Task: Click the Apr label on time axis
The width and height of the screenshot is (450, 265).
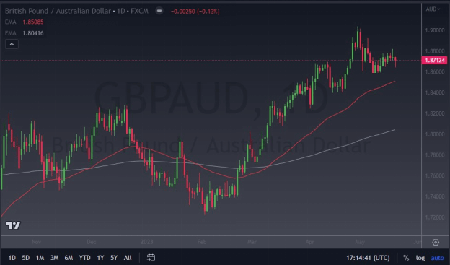Action: [309, 242]
